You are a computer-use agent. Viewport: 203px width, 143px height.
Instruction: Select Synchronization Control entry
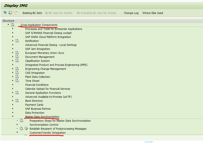pyautogui.click(x=44, y=125)
